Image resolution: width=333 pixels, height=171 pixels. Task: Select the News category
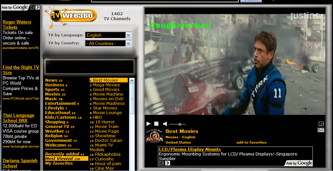click(54, 80)
